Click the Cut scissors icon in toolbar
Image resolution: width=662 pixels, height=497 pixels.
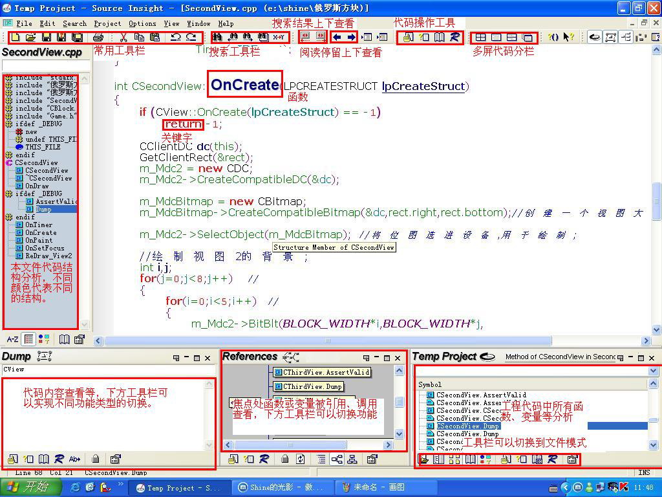click(x=123, y=37)
